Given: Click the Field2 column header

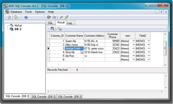Looking at the screenshot, I should point(143,36).
